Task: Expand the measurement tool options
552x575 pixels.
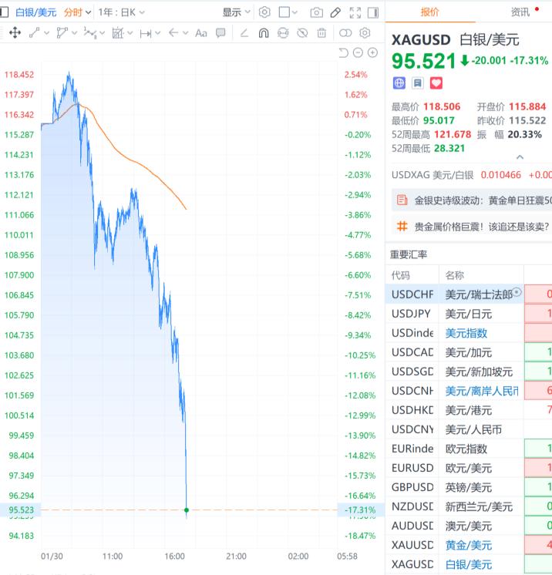Action: coord(130,33)
